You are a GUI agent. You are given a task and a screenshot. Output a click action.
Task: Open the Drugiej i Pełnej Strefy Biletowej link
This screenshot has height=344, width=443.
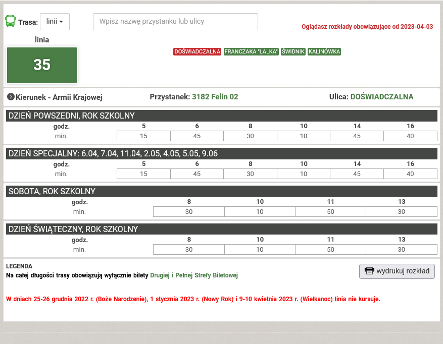194,275
